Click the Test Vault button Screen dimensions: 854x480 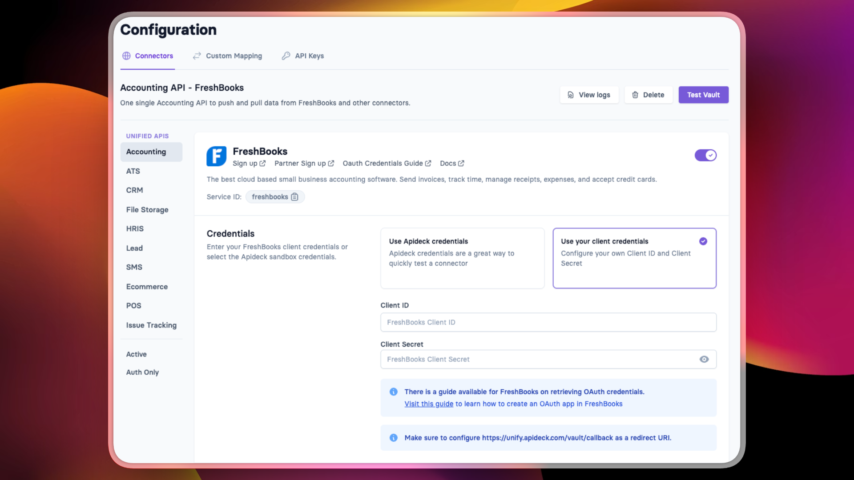point(703,95)
